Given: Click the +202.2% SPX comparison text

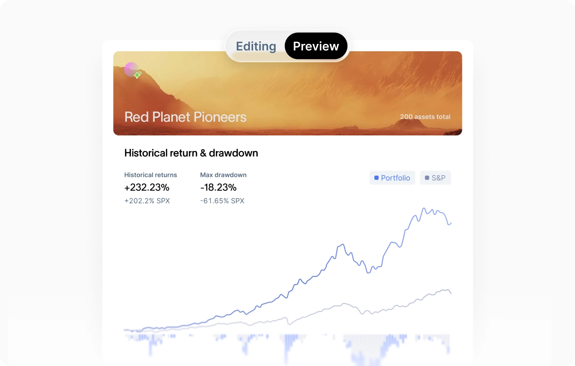Looking at the screenshot, I should (x=147, y=201).
